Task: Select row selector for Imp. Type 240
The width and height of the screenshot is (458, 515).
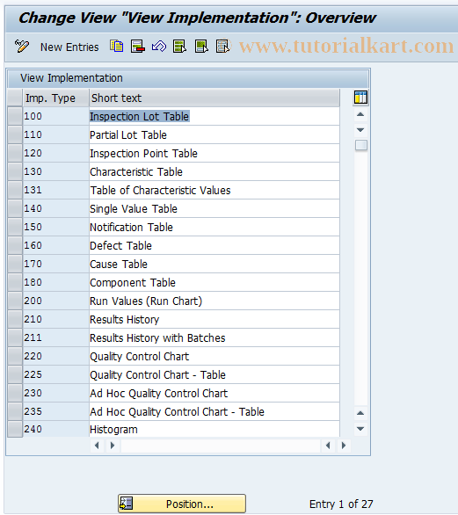Action: click(15, 429)
